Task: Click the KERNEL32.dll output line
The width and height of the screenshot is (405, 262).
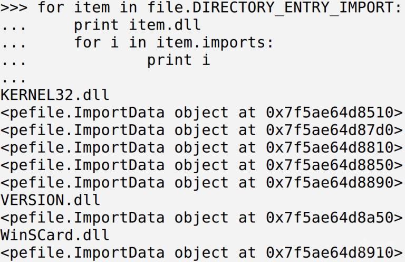Action: point(55,95)
